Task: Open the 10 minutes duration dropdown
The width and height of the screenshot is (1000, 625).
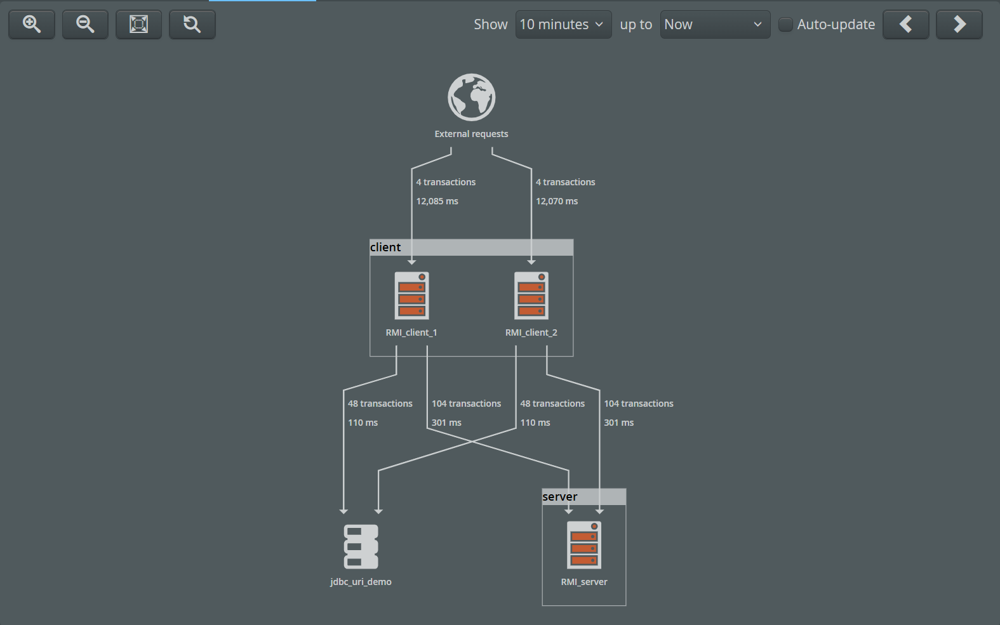Action: tap(563, 25)
